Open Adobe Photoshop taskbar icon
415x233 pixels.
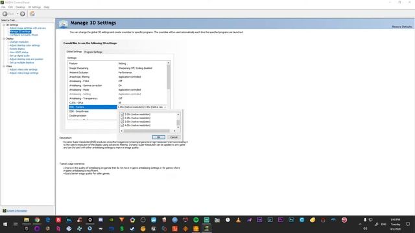click(x=291, y=220)
